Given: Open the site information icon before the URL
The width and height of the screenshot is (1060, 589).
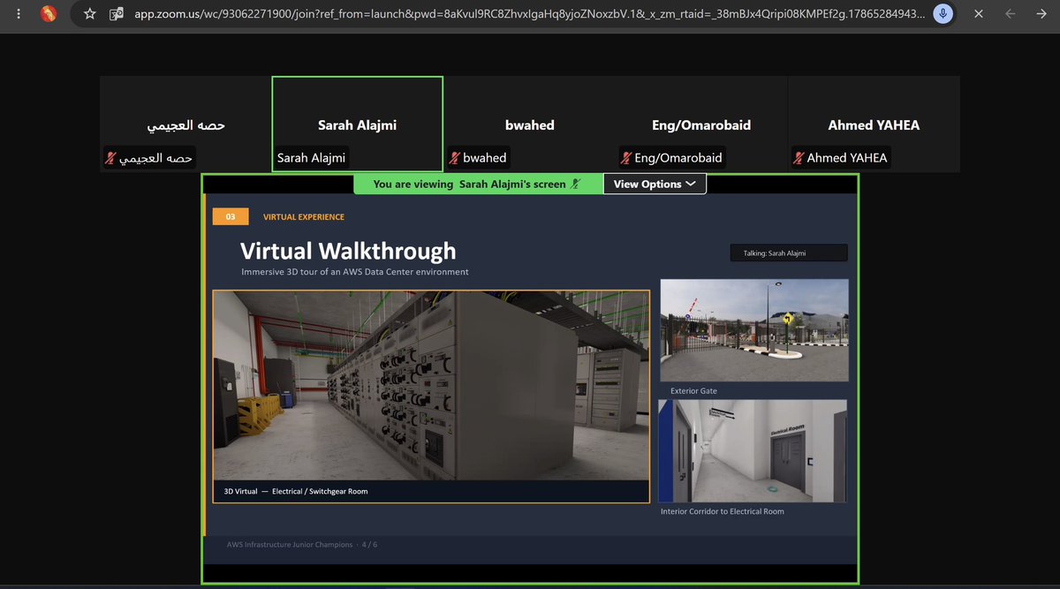Looking at the screenshot, I should pos(117,13).
